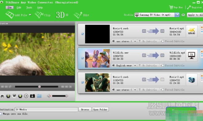203x121 pixels.
Task: Uncheck the Movie-4.rmvb file checkbox
Action: pyautogui.click(x=82, y=34)
